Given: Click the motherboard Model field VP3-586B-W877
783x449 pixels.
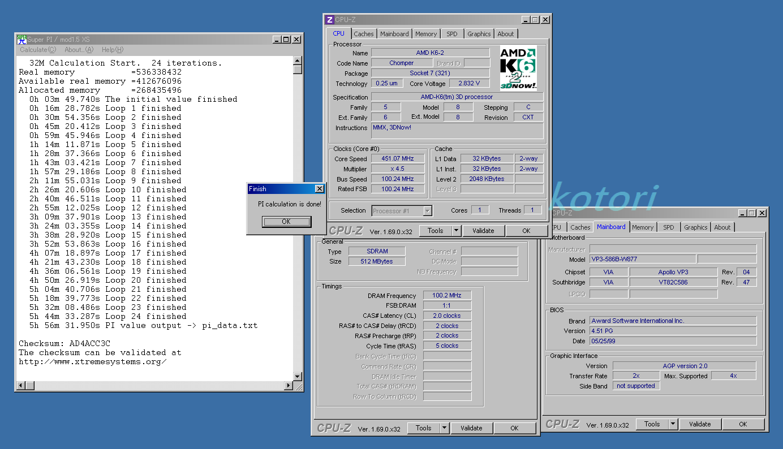Looking at the screenshot, I should click(642, 259).
